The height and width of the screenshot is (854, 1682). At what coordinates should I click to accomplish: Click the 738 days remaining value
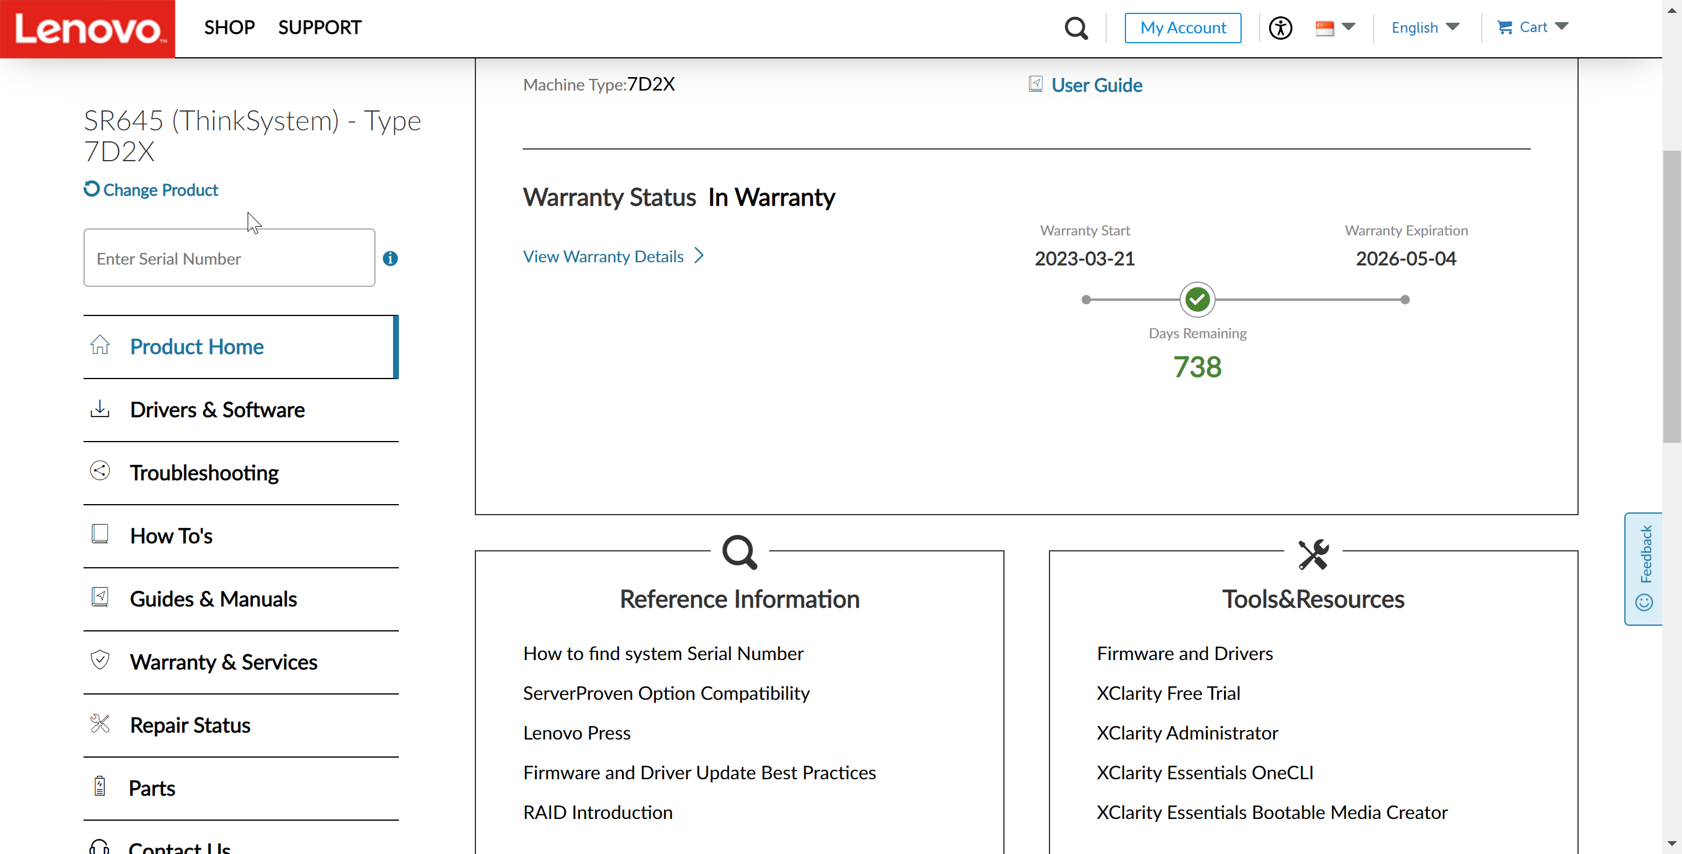(1197, 367)
